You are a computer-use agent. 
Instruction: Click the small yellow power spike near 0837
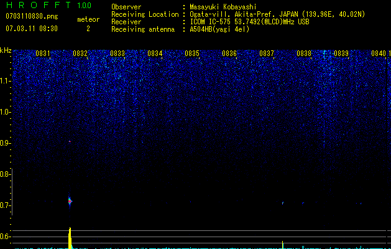[x=283, y=245]
